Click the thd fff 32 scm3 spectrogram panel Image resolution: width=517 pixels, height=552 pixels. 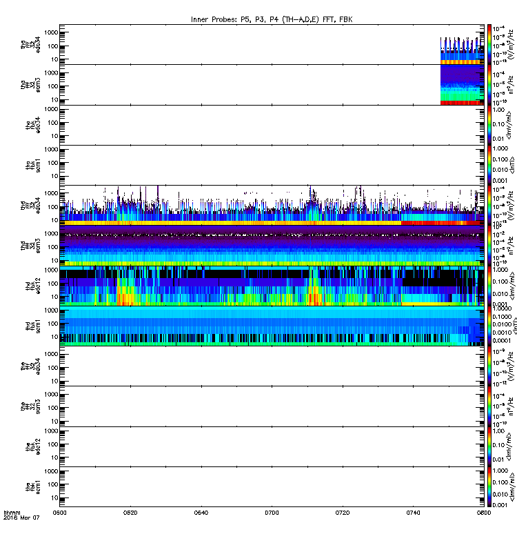272,246
